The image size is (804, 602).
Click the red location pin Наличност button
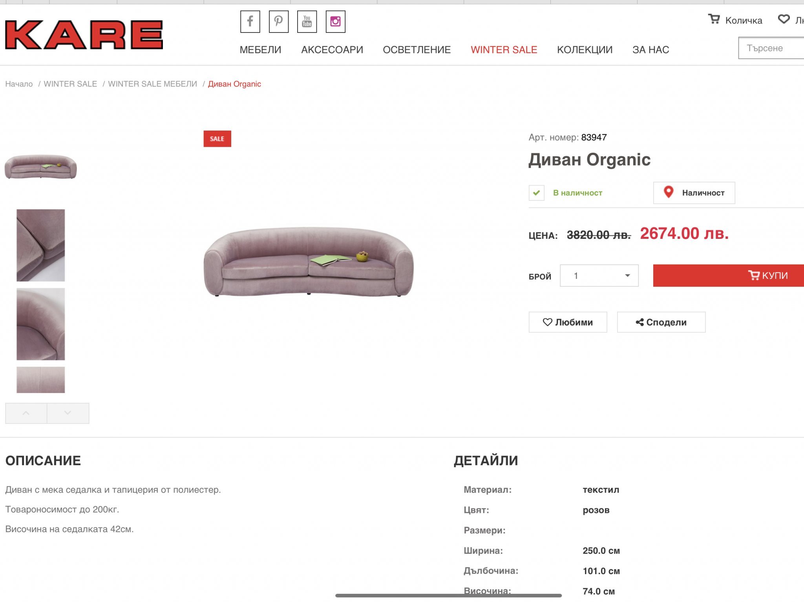[694, 193]
